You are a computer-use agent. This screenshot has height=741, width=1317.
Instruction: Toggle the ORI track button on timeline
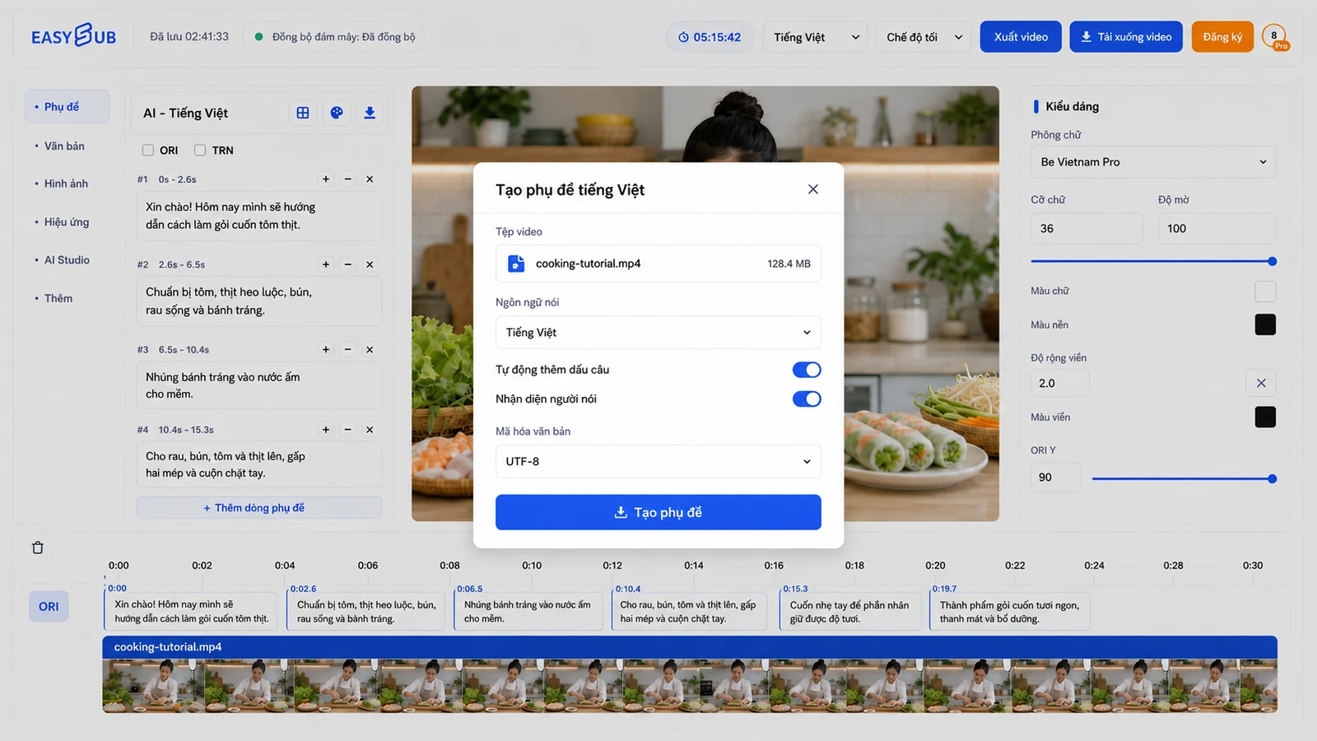pos(49,607)
